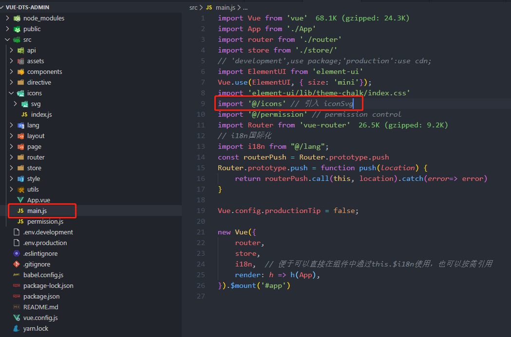Click the yarn icon beside yarn.lock

[x=17, y=329]
